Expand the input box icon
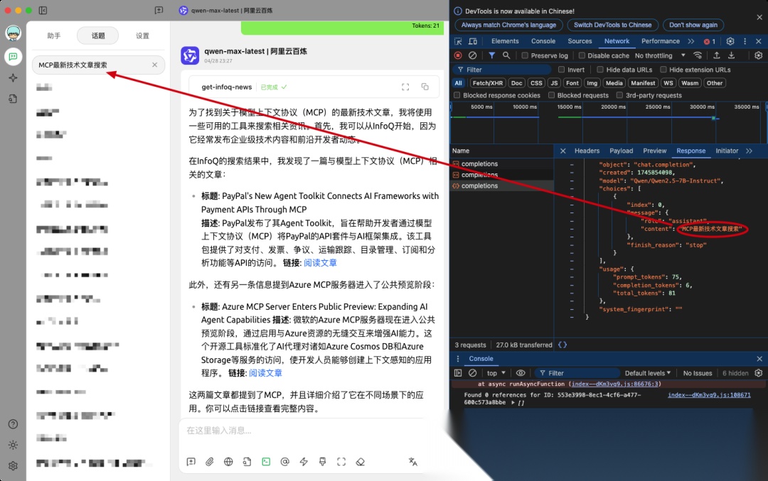This screenshot has height=481, width=768. 341,461
